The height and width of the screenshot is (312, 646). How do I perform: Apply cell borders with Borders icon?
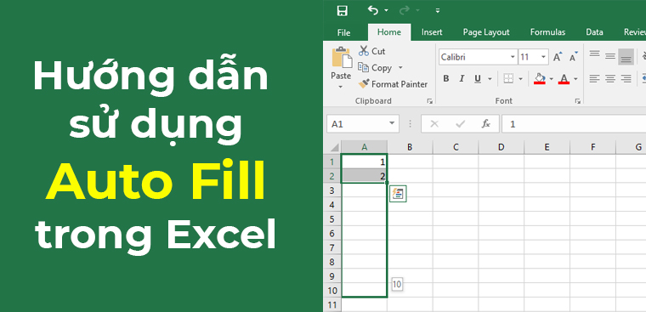click(x=508, y=79)
